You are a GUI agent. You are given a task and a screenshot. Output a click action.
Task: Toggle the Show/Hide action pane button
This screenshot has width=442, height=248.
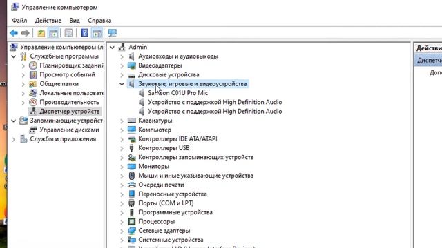pyautogui.click(x=97, y=33)
